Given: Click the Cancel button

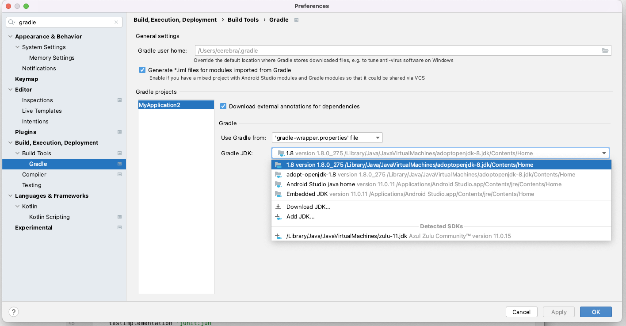Looking at the screenshot, I should tap(521, 312).
